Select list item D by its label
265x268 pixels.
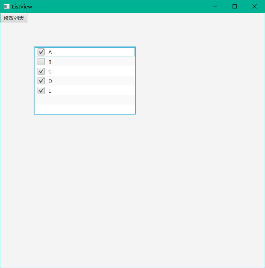pos(50,81)
